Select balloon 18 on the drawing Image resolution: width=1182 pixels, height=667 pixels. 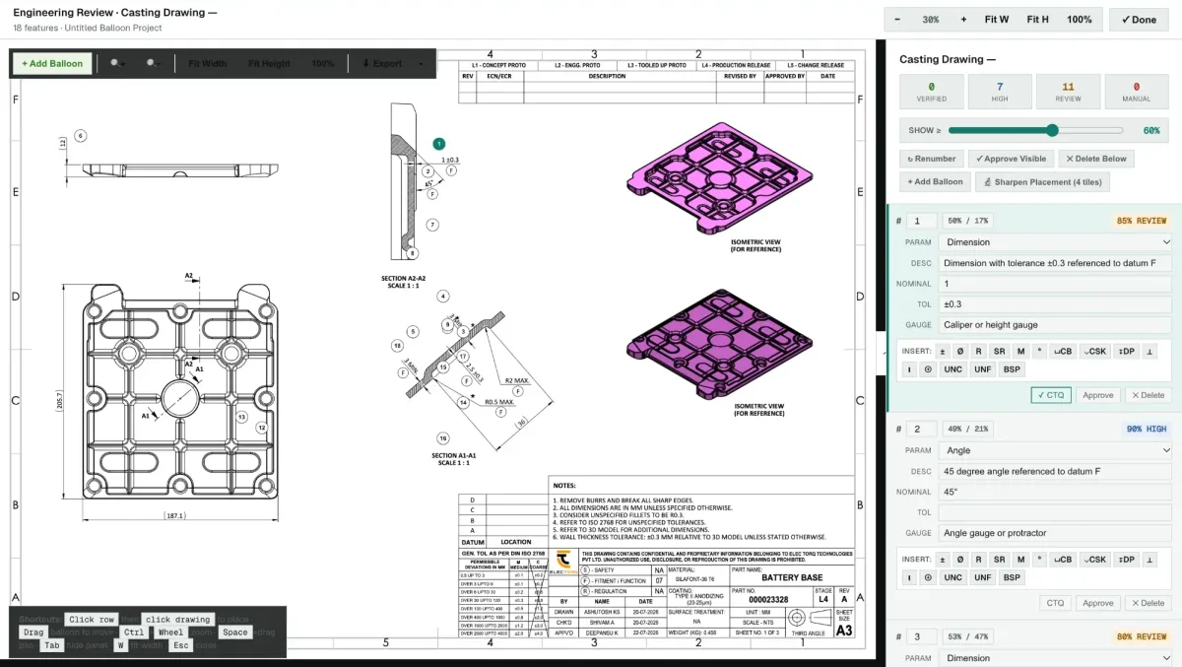coord(397,346)
